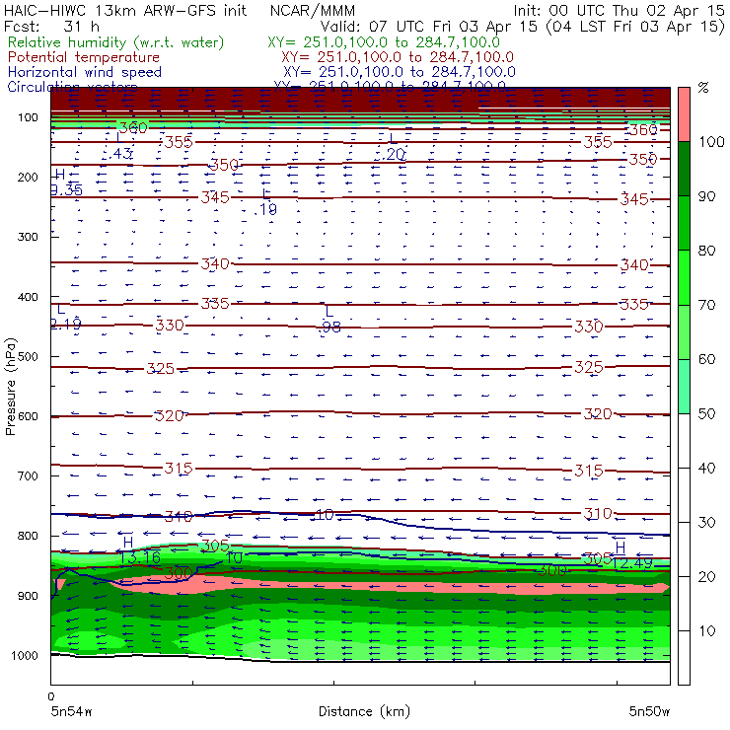This screenshot has width=730, height=730.
Task: Click 'Init: 00 UTC Thu 02 Apr 15' text
Action: [619, 10]
